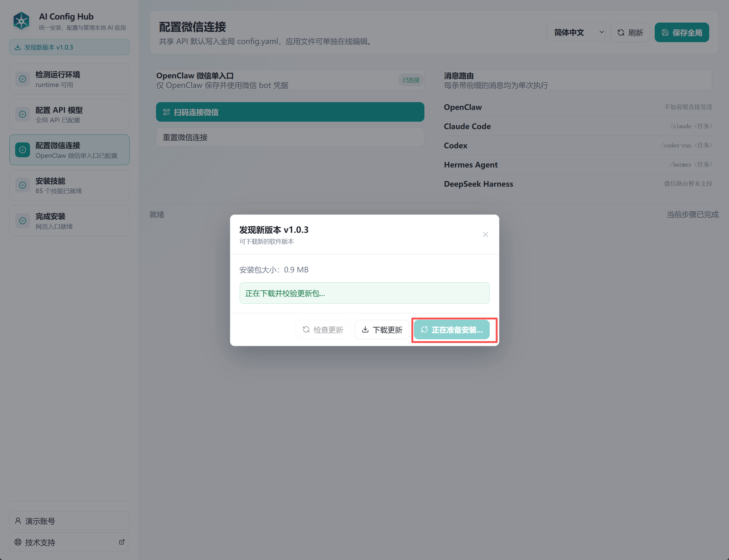Viewport: 729px width, 560px height.
Task: Open the 完成安装 step
Action: 69,221
